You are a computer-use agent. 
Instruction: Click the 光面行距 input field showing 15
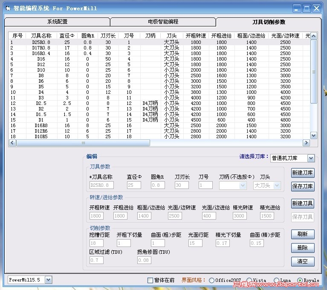tap(195, 243)
